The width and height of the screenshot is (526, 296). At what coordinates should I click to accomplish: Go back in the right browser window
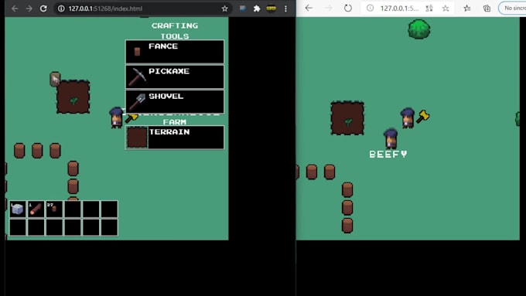pos(309,8)
